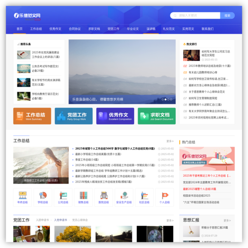Open the 医院总结 category icon
Image resolution: width=248 pixels, height=248 pixels.
104,197
